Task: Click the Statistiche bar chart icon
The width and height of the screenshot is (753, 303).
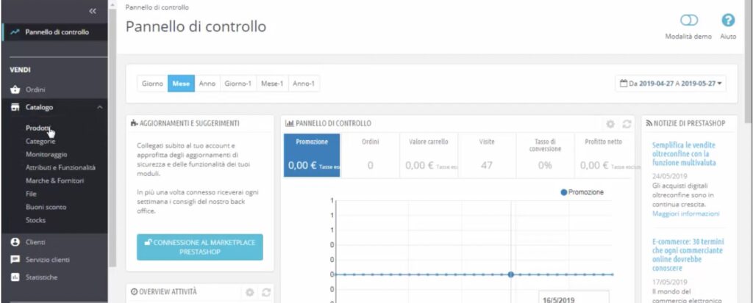Action: 15,277
